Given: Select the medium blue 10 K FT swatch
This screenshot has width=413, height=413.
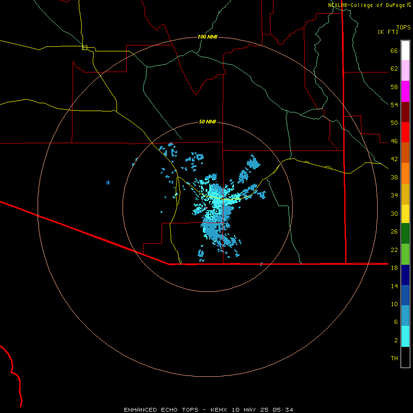Looking at the screenshot, I should coord(405,295).
